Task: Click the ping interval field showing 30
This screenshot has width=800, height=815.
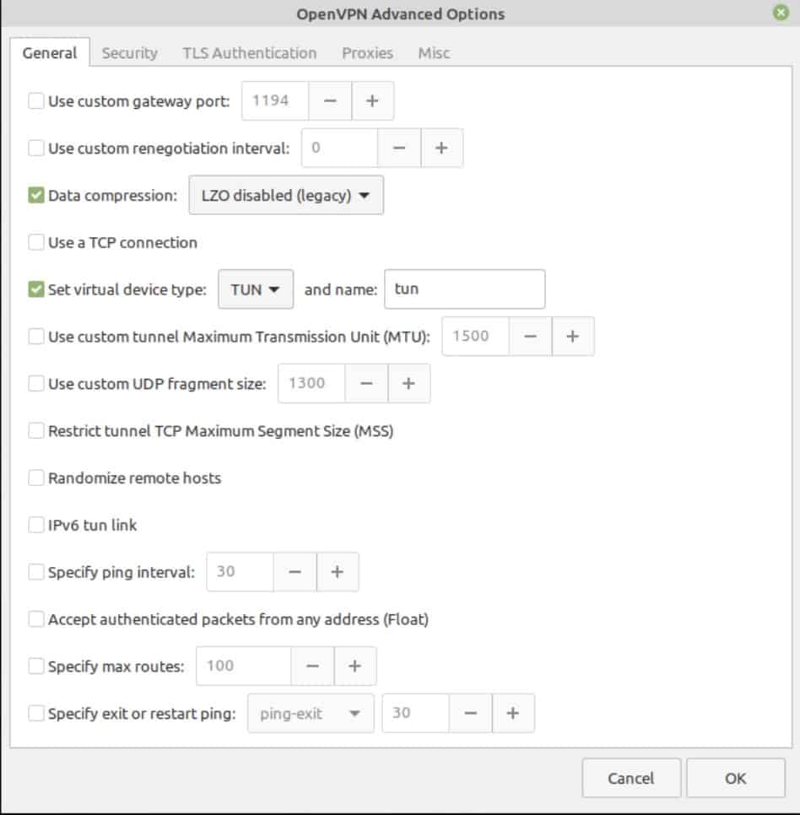Action: pos(240,572)
